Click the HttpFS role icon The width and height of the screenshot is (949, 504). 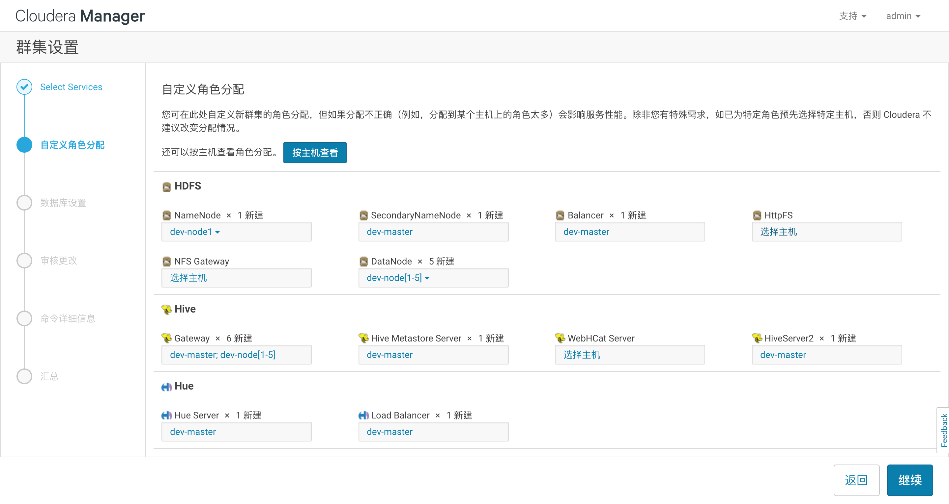coord(757,215)
